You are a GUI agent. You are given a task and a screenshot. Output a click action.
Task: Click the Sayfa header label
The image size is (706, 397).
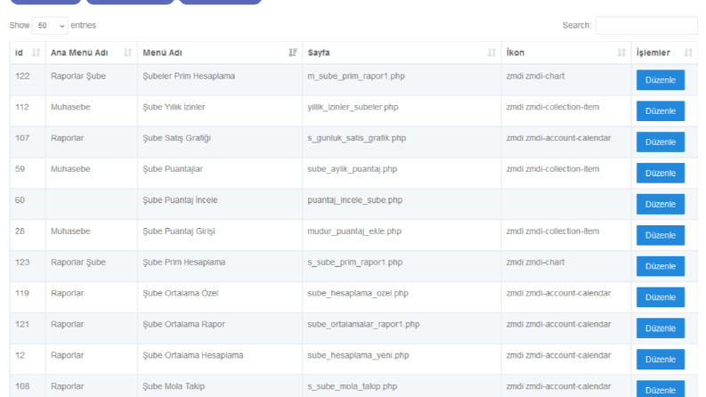coord(319,53)
